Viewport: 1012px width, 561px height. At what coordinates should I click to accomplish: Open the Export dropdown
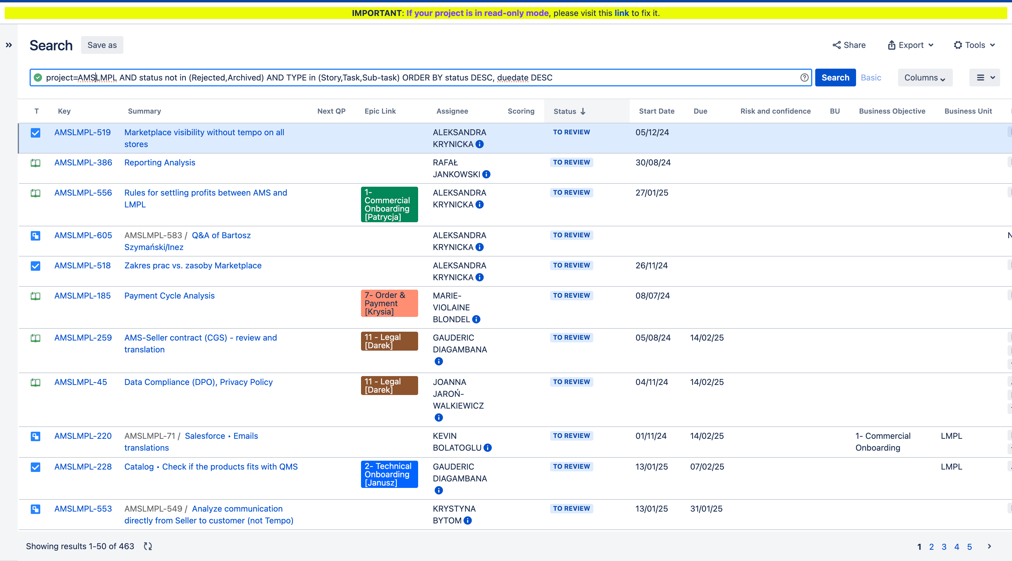910,45
